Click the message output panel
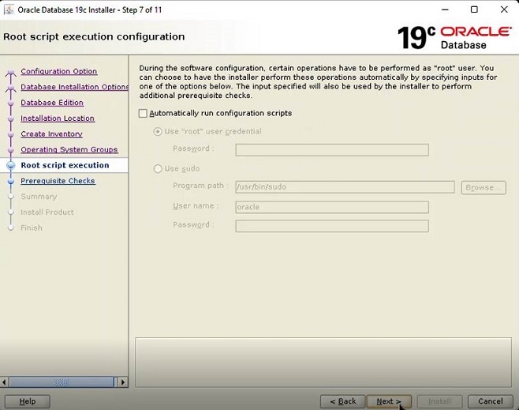The image size is (519, 410). (x=323, y=363)
